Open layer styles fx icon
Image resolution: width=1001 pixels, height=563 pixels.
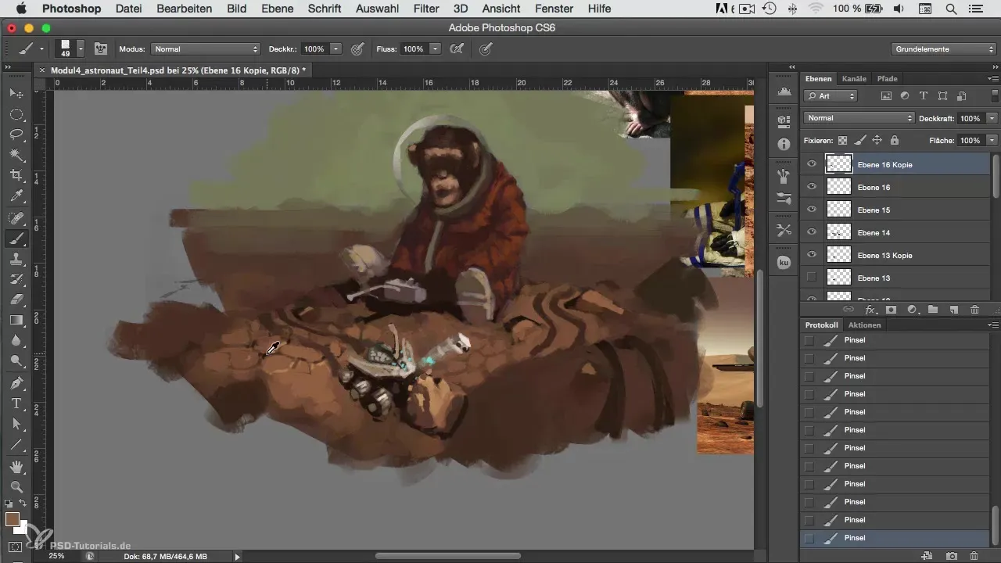click(870, 310)
